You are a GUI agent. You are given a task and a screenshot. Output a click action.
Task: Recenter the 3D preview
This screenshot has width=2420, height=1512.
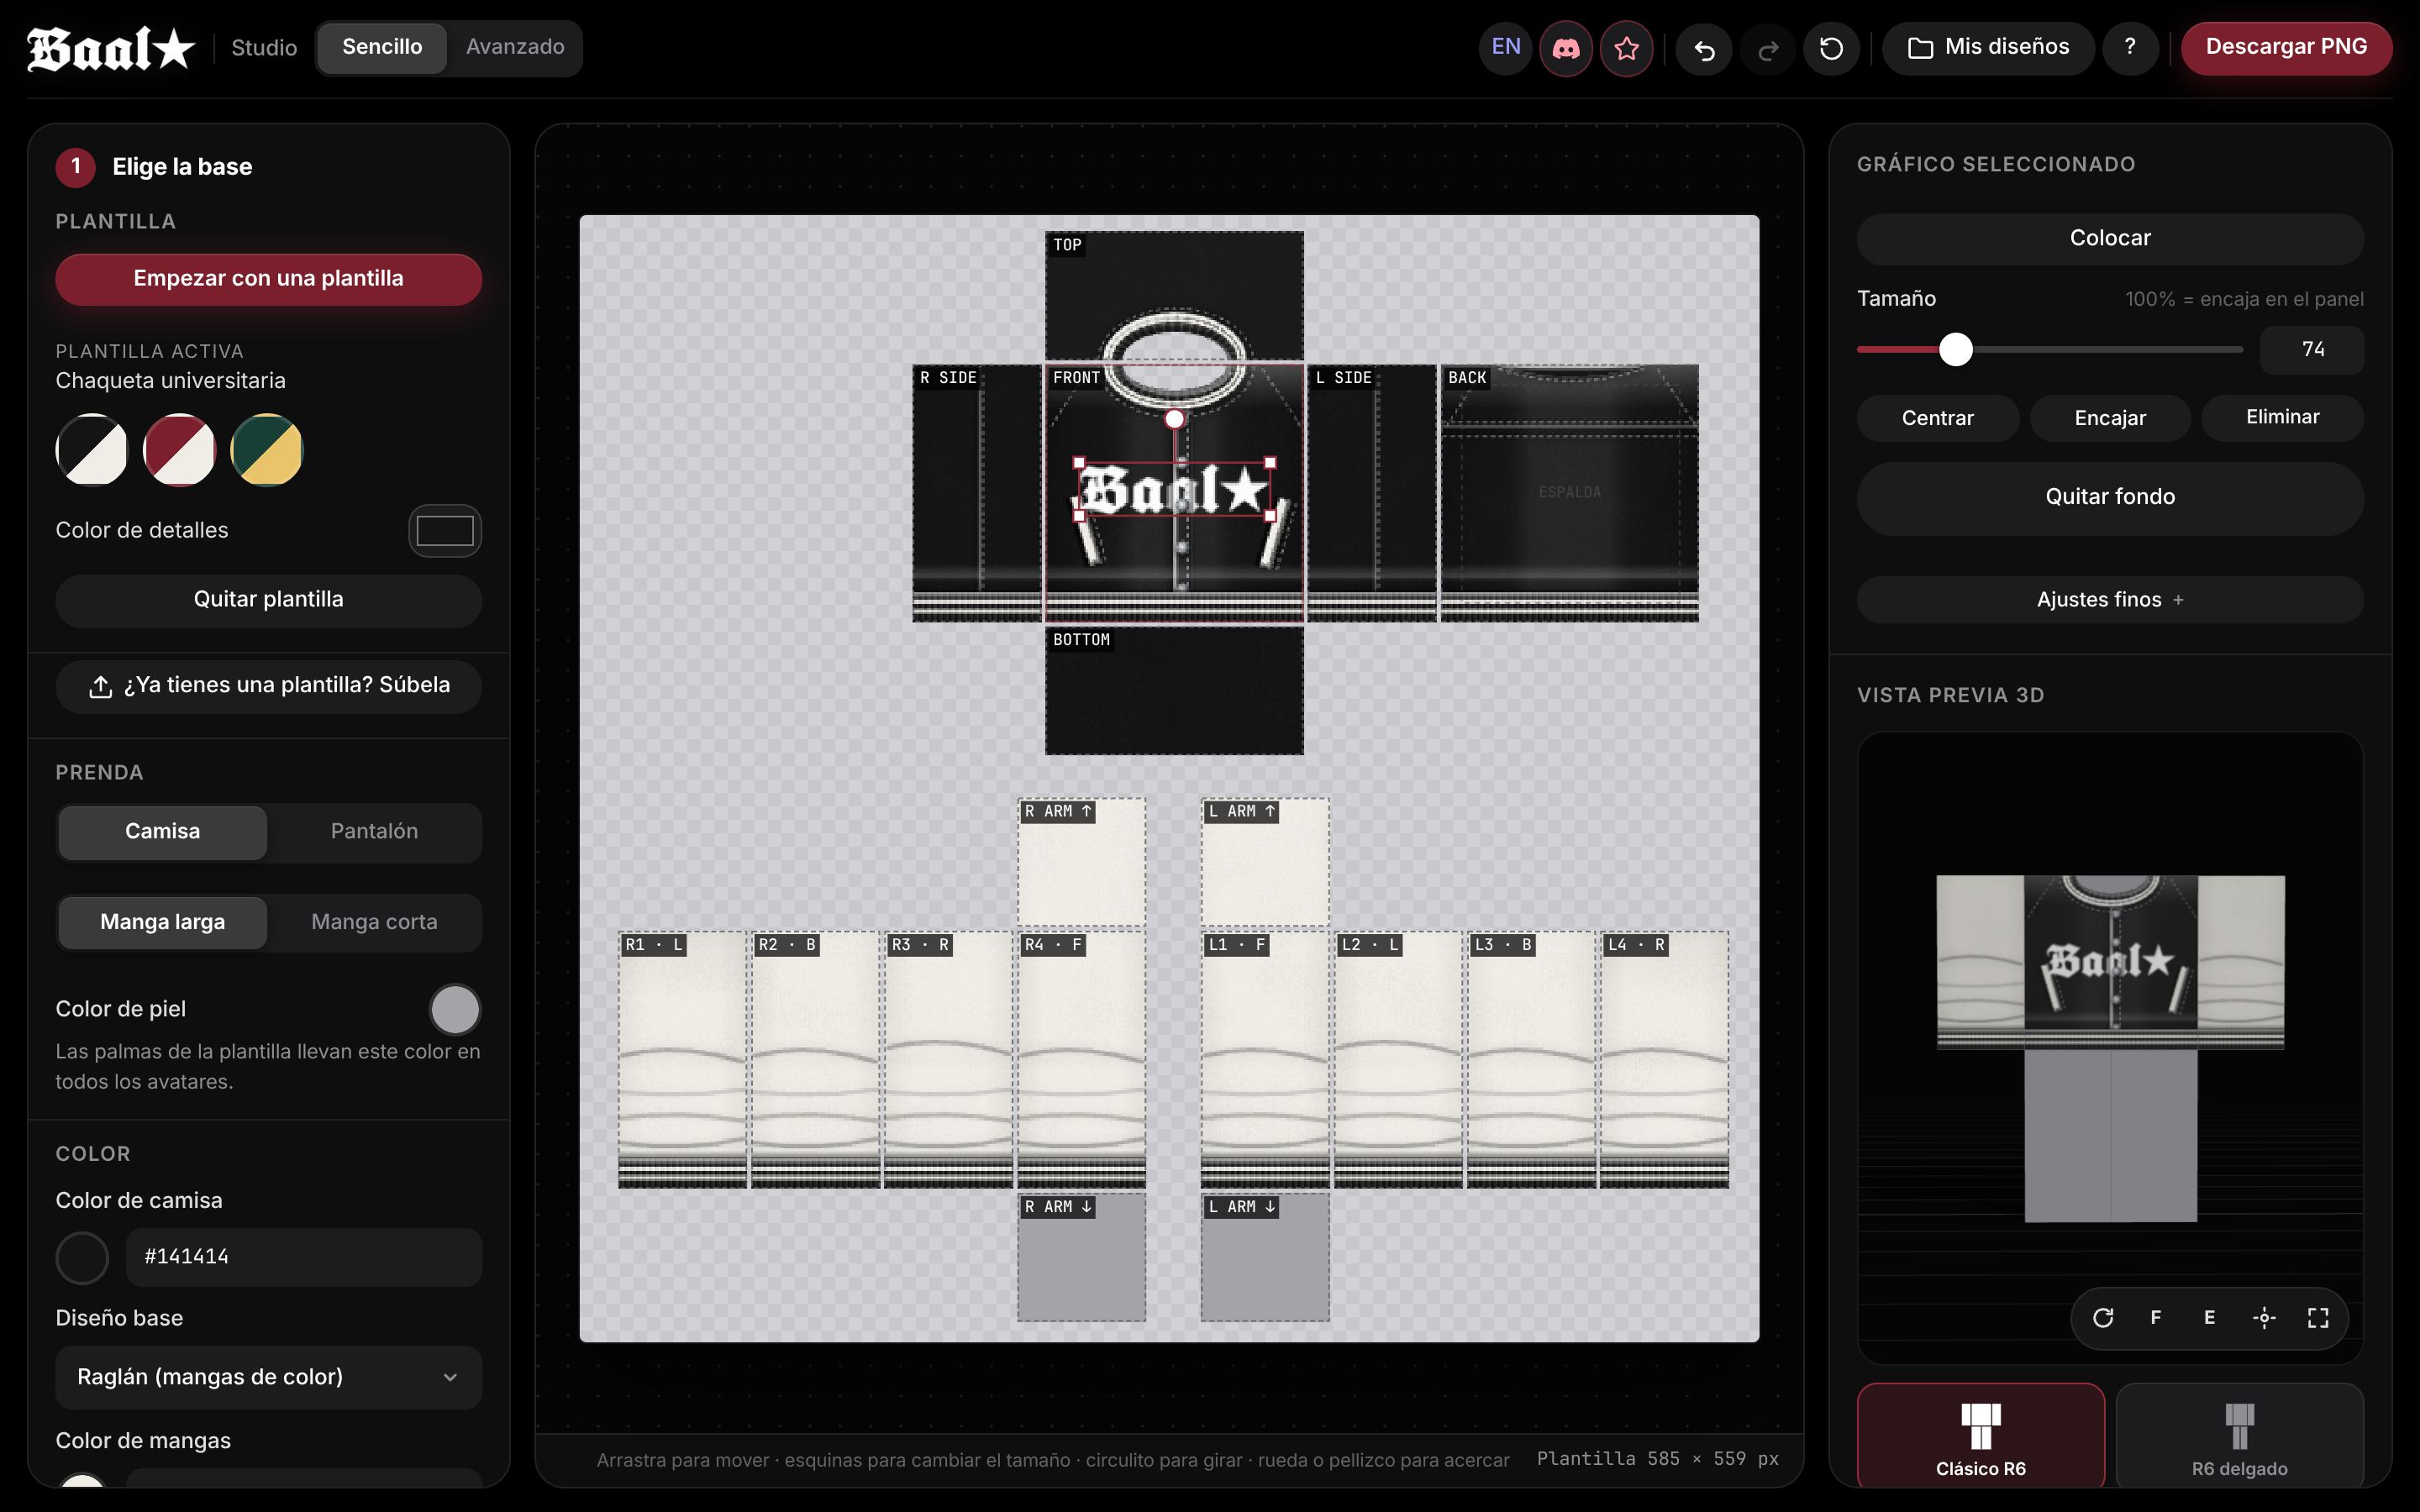pyautogui.click(x=2264, y=1318)
